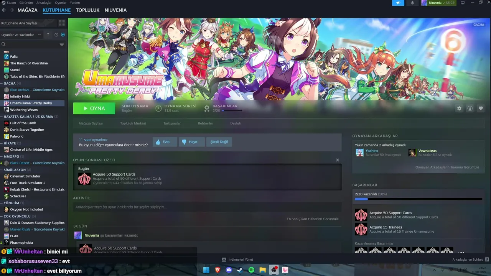The image size is (491, 276).
Task: Type in the Aktivite comment field
Action: tap(207, 207)
